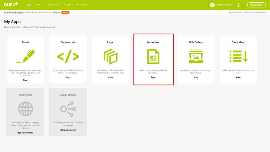Click the Source code description text
Screen dimensions: 270x152
(68, 72)
